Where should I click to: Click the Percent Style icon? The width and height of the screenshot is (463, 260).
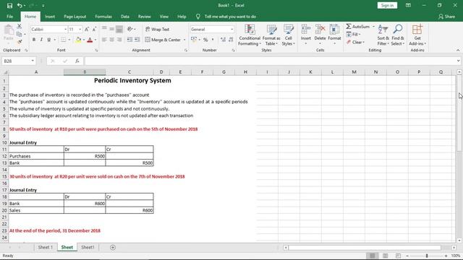coord(205,40)
